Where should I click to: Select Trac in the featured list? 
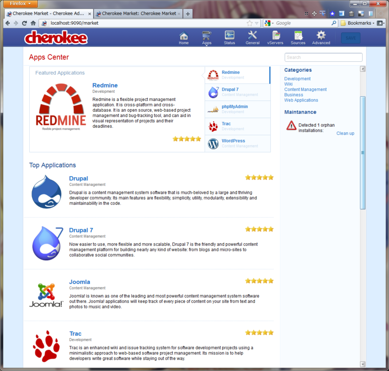[x=238, y=126]
